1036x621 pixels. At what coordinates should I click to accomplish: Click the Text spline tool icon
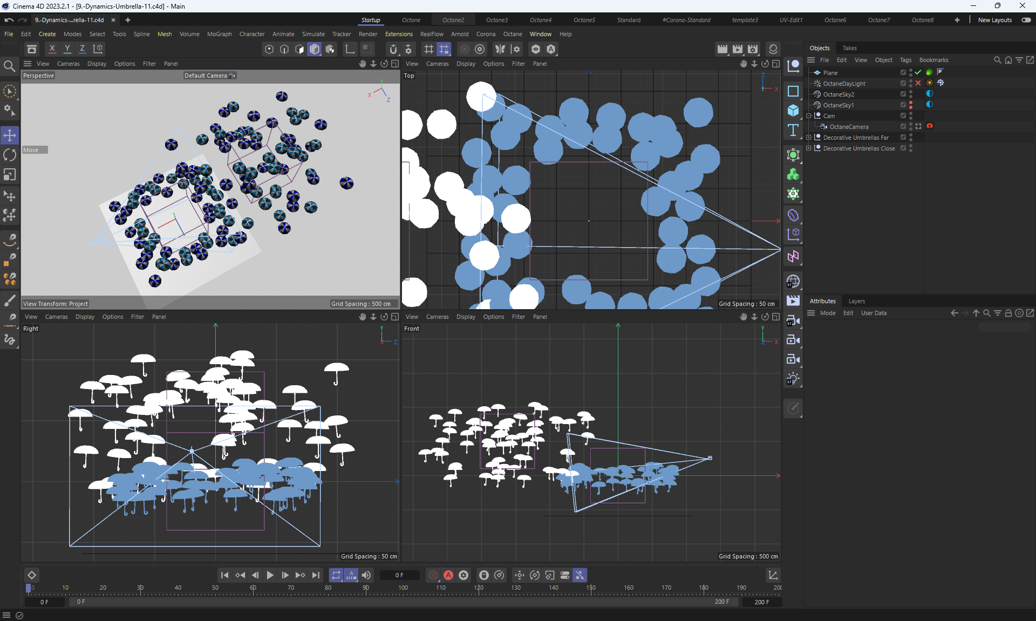tap(793, 130)
